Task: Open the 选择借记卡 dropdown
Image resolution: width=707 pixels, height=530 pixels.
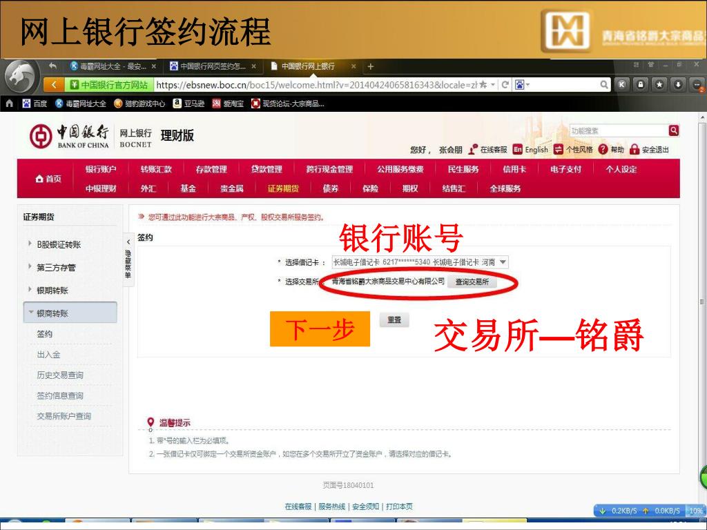Action: click(x=420, y=262)
